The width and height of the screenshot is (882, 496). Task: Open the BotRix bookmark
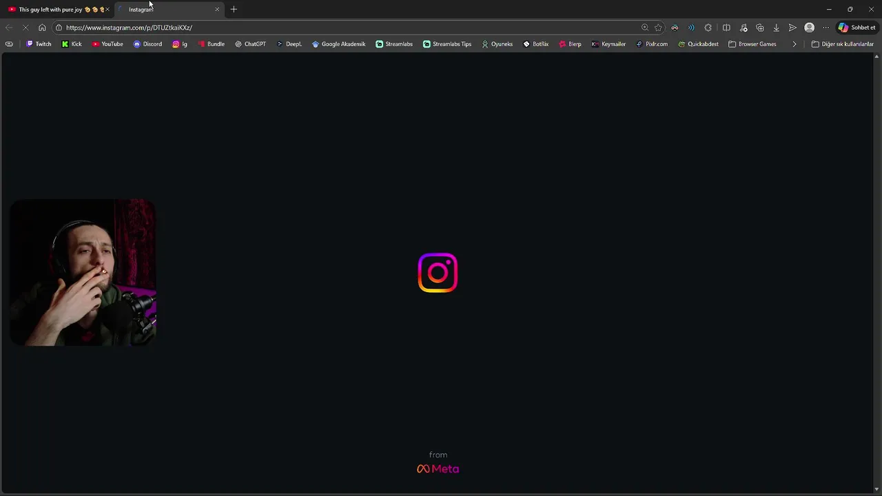[x=536, y=44]
